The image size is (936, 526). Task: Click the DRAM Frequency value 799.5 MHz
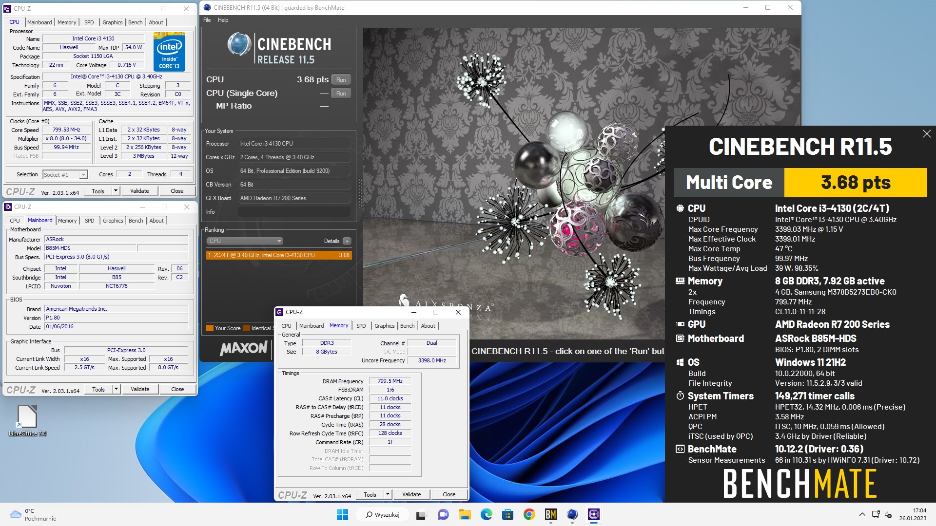tap(390, 381)
